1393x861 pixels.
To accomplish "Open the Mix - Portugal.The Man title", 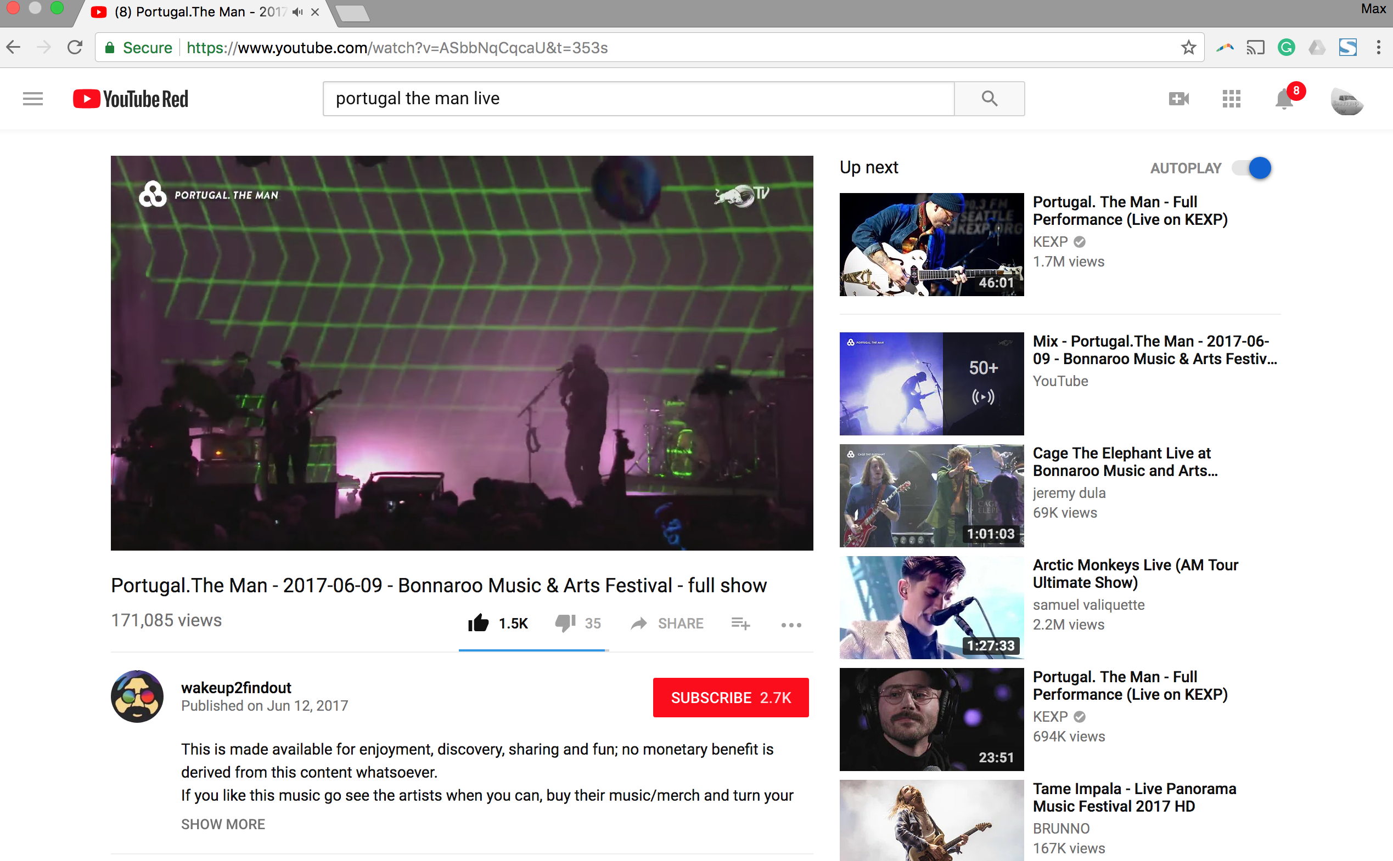I will 1155,350.
